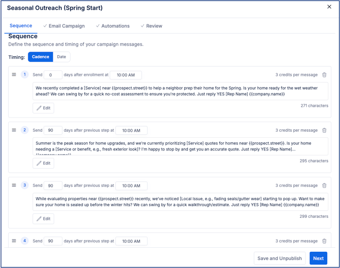Screen dimensions: 340x268
Task: Edit the step 1 Spring message
Action: 43,108
